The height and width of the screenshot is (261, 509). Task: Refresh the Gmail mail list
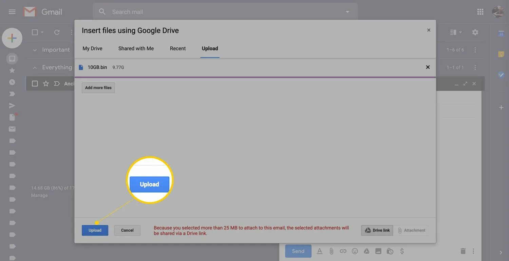click(x=57, y=32)
